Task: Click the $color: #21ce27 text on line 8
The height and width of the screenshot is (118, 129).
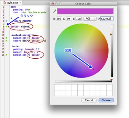Action: tap(20, 27)
